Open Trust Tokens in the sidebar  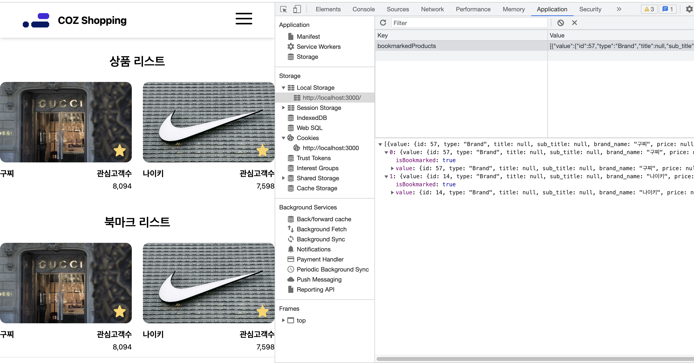coord(313,158)
